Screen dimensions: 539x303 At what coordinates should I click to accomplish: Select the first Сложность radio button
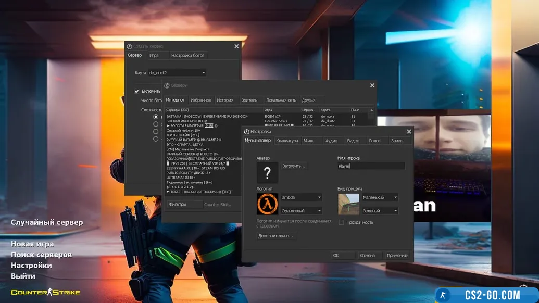[156, 117]
